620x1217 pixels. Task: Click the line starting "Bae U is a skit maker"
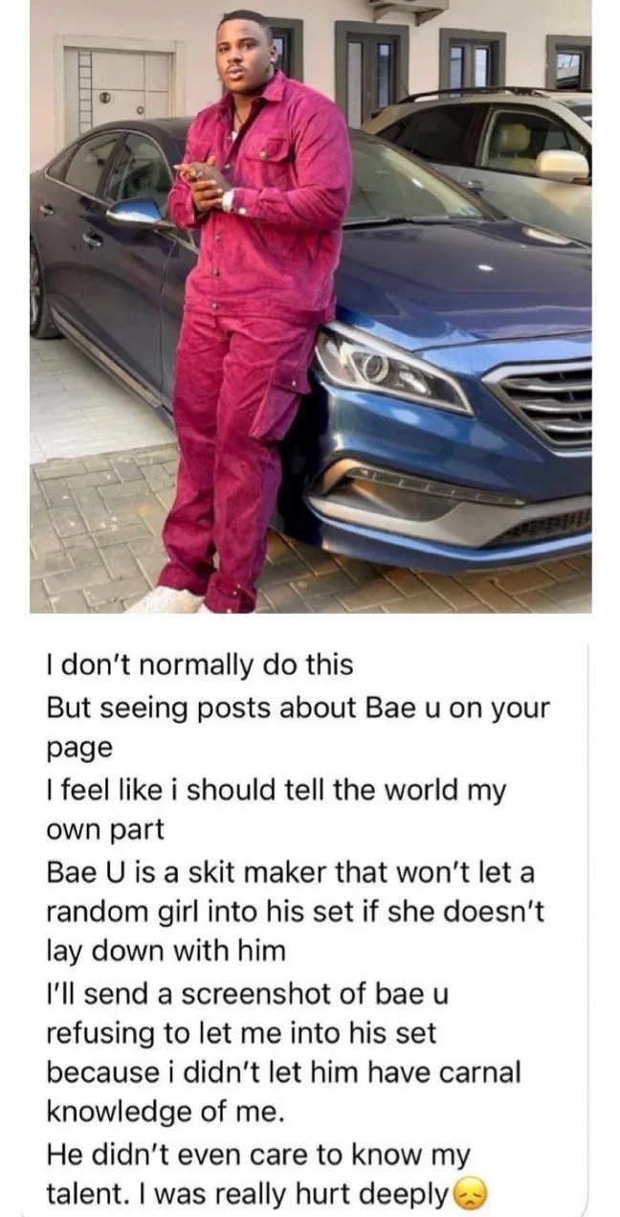(306, 869)
